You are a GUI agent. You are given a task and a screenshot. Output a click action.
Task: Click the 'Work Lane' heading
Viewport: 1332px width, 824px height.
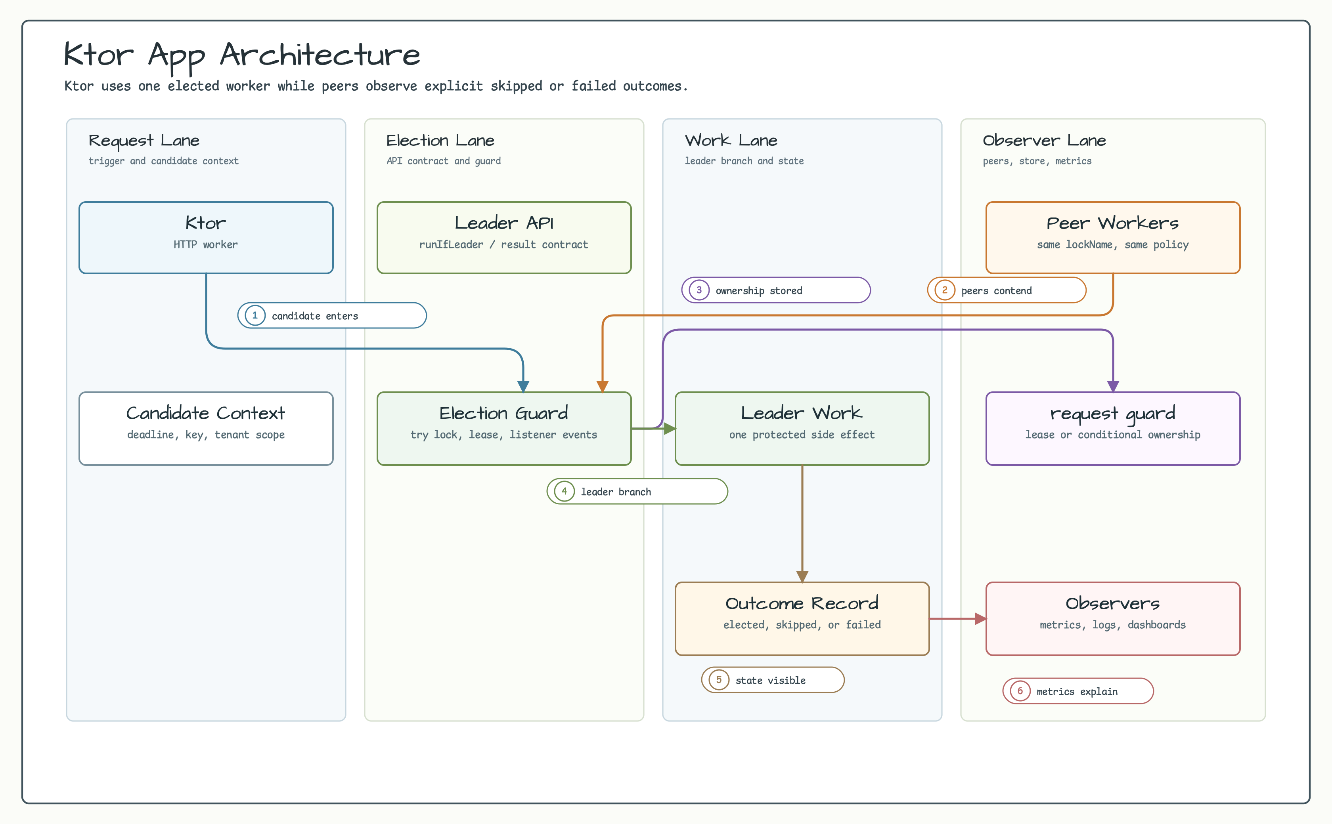(731, 141)
